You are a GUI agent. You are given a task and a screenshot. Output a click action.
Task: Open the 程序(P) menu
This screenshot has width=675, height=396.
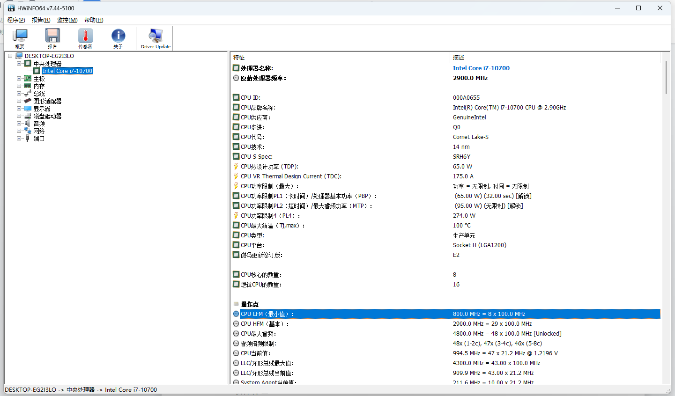point(16,20)
